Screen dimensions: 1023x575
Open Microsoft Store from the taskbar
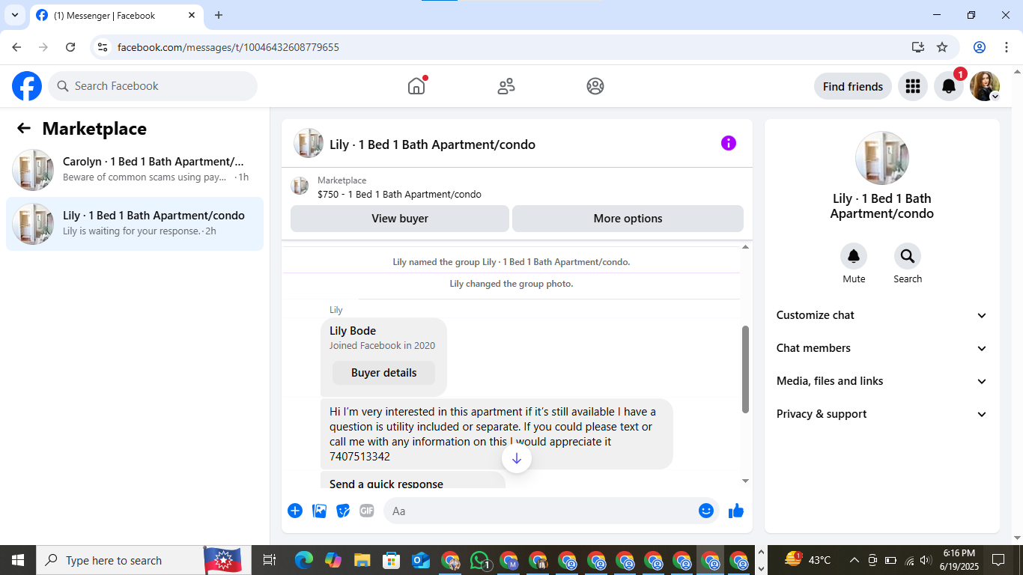tap(392, 560)
